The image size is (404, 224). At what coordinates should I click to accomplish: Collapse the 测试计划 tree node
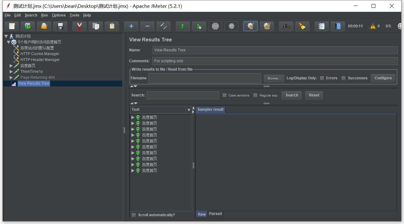tap(6, 36)
